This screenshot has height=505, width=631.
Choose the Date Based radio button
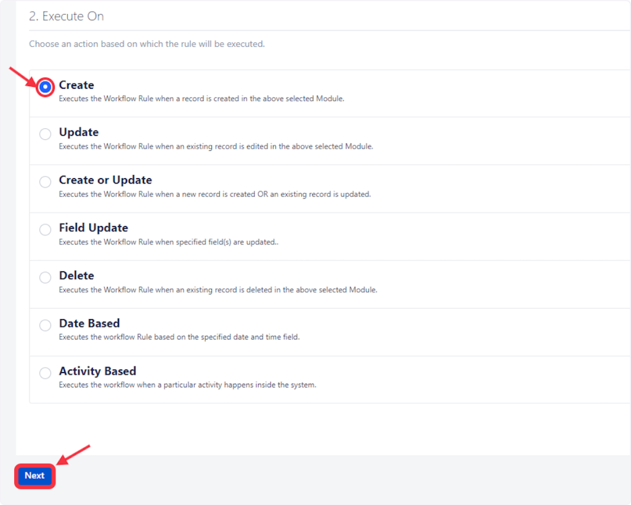coord(45,325)
